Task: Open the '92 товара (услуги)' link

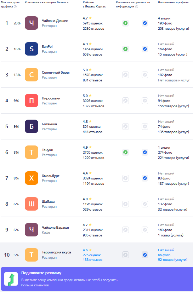Action: [173, 260]
